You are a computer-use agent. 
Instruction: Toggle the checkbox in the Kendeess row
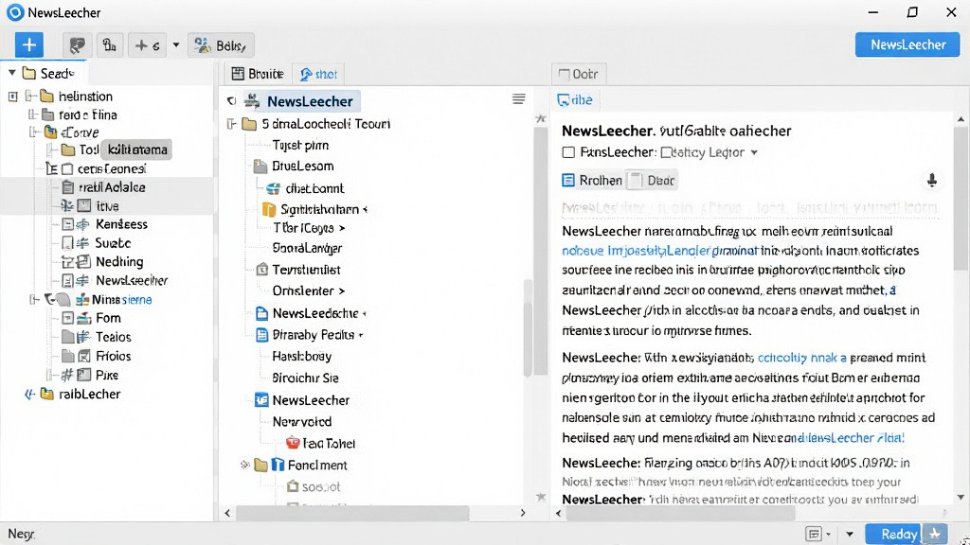[68, 224]
